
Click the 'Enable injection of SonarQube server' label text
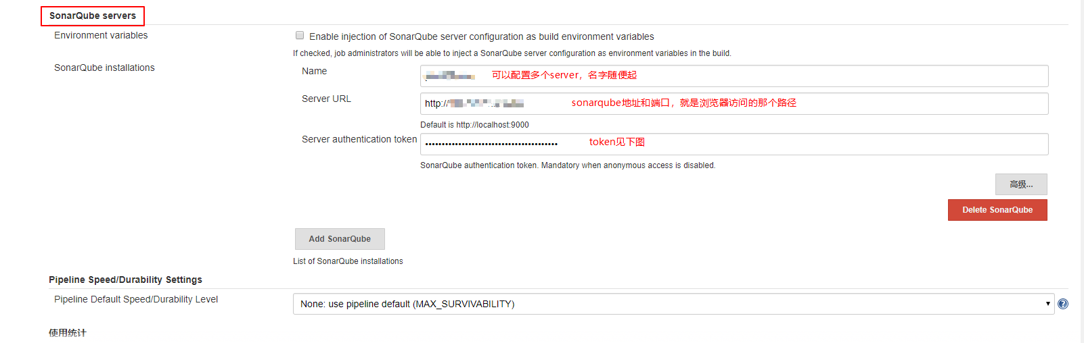click(x=482, y=36)
